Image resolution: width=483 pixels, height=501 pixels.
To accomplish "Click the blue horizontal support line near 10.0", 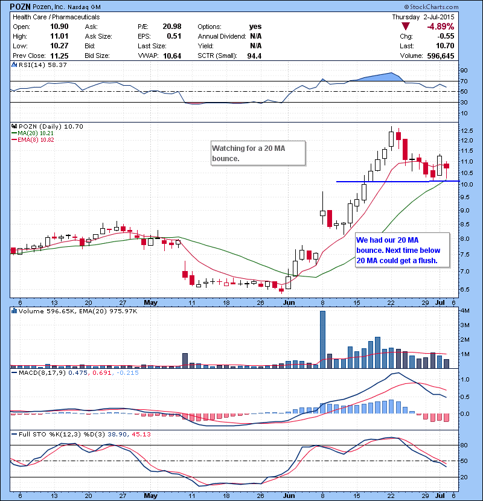I will pos(398,182).
